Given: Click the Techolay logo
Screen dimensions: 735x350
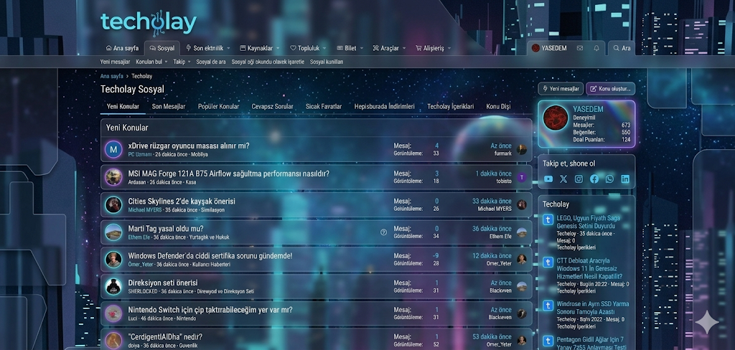Looking at the screenshot, I should (x=148, y=24).
